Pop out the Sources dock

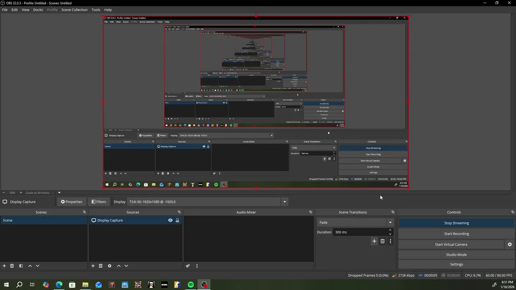coord(179,212)
